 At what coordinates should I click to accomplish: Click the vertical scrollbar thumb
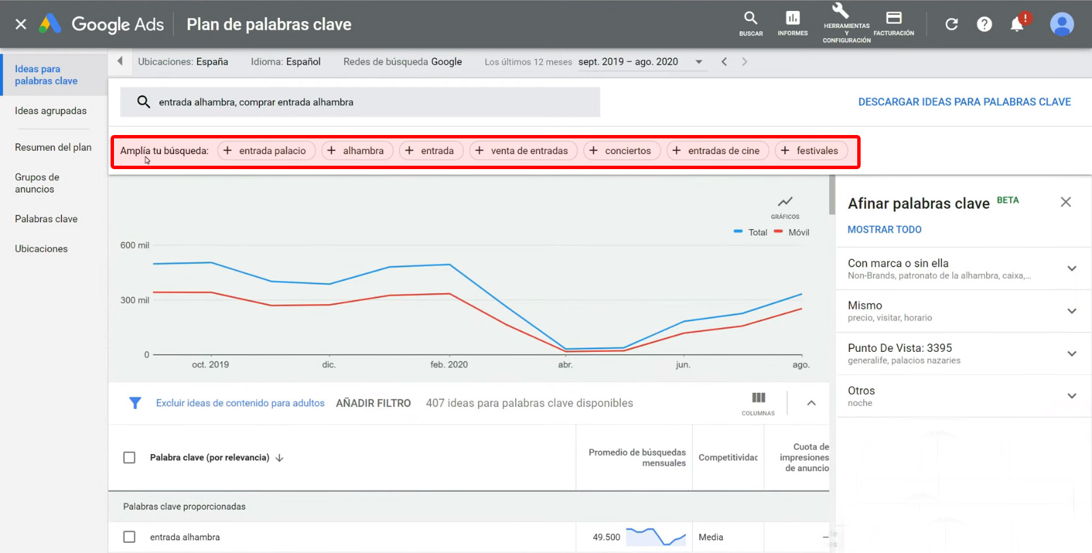[832, 194]
